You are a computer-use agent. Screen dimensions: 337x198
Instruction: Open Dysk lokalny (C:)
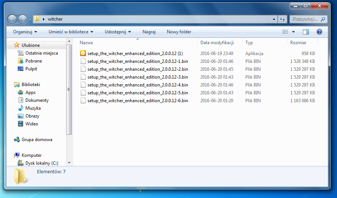coord(42,163)
